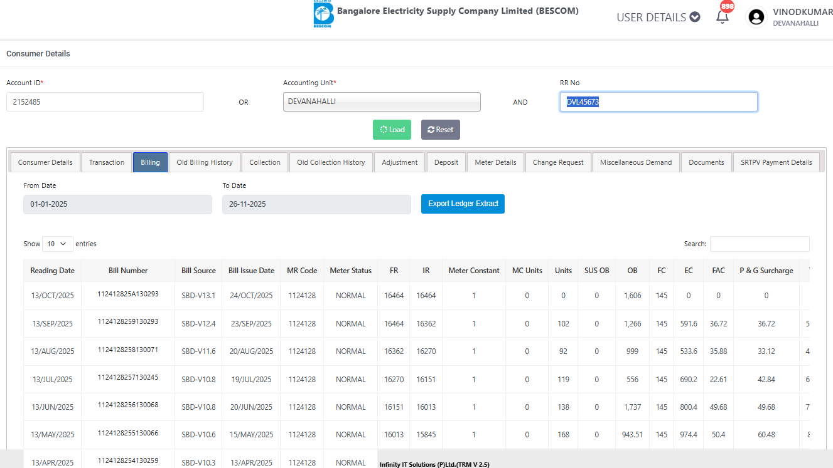Open the From Date field
The image size is (833, 468).
[x=117, y=204]
